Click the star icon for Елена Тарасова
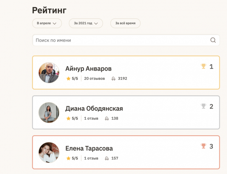 coord(68,158)
